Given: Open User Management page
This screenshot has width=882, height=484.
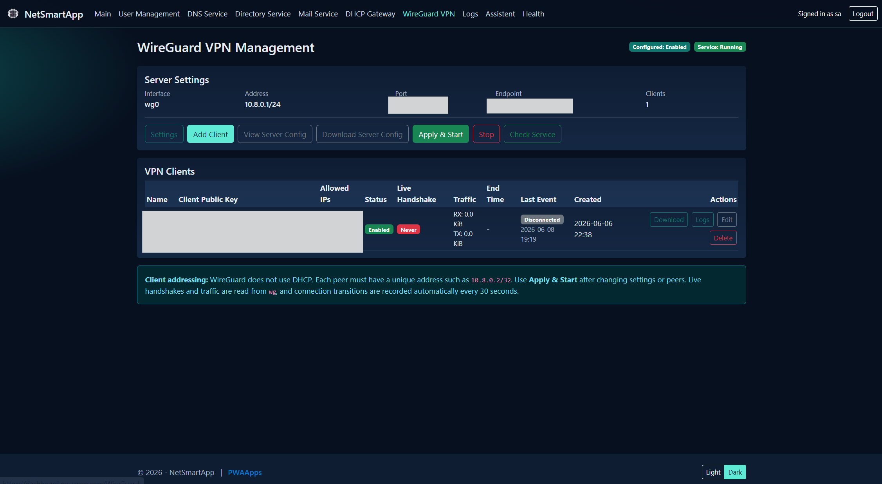Looking at the screenshot, I should pyautogui.click(x=149, y=14).
